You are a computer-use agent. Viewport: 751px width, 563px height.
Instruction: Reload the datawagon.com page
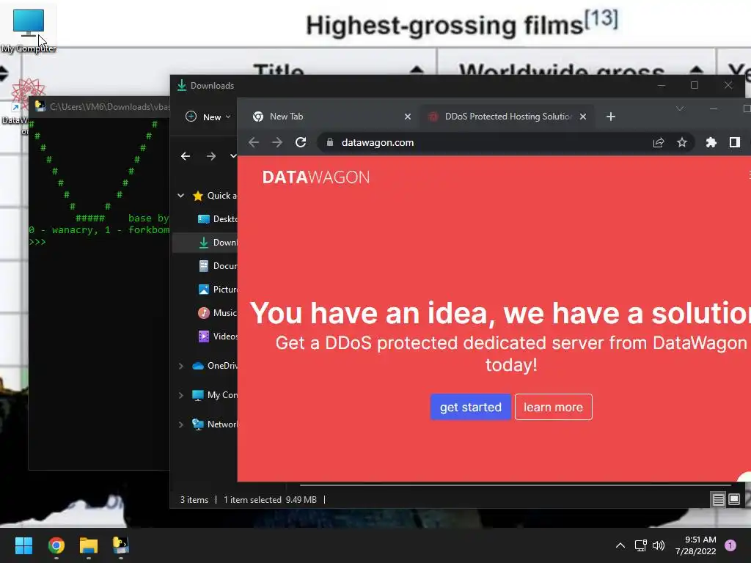tap(301, 142)
